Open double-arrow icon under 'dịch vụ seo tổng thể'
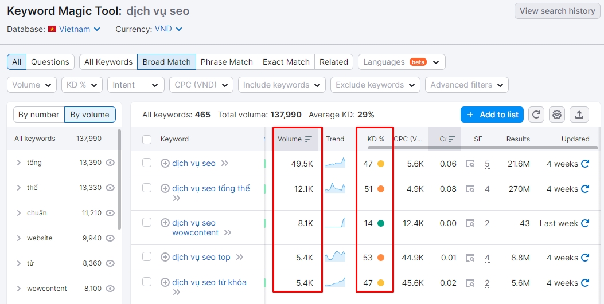The width and height of the screenshot is (604, 304). 177,198
